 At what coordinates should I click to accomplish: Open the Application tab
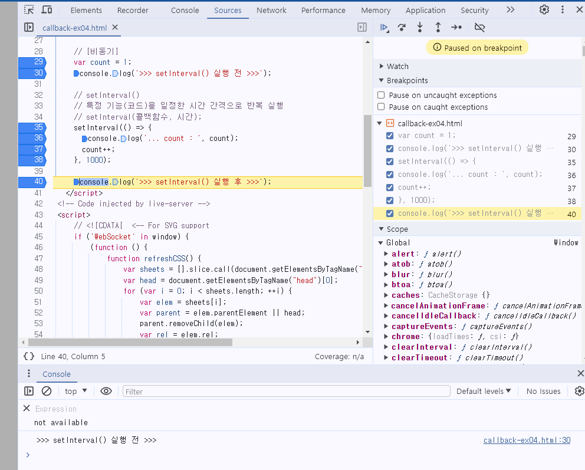click(425, 10)
